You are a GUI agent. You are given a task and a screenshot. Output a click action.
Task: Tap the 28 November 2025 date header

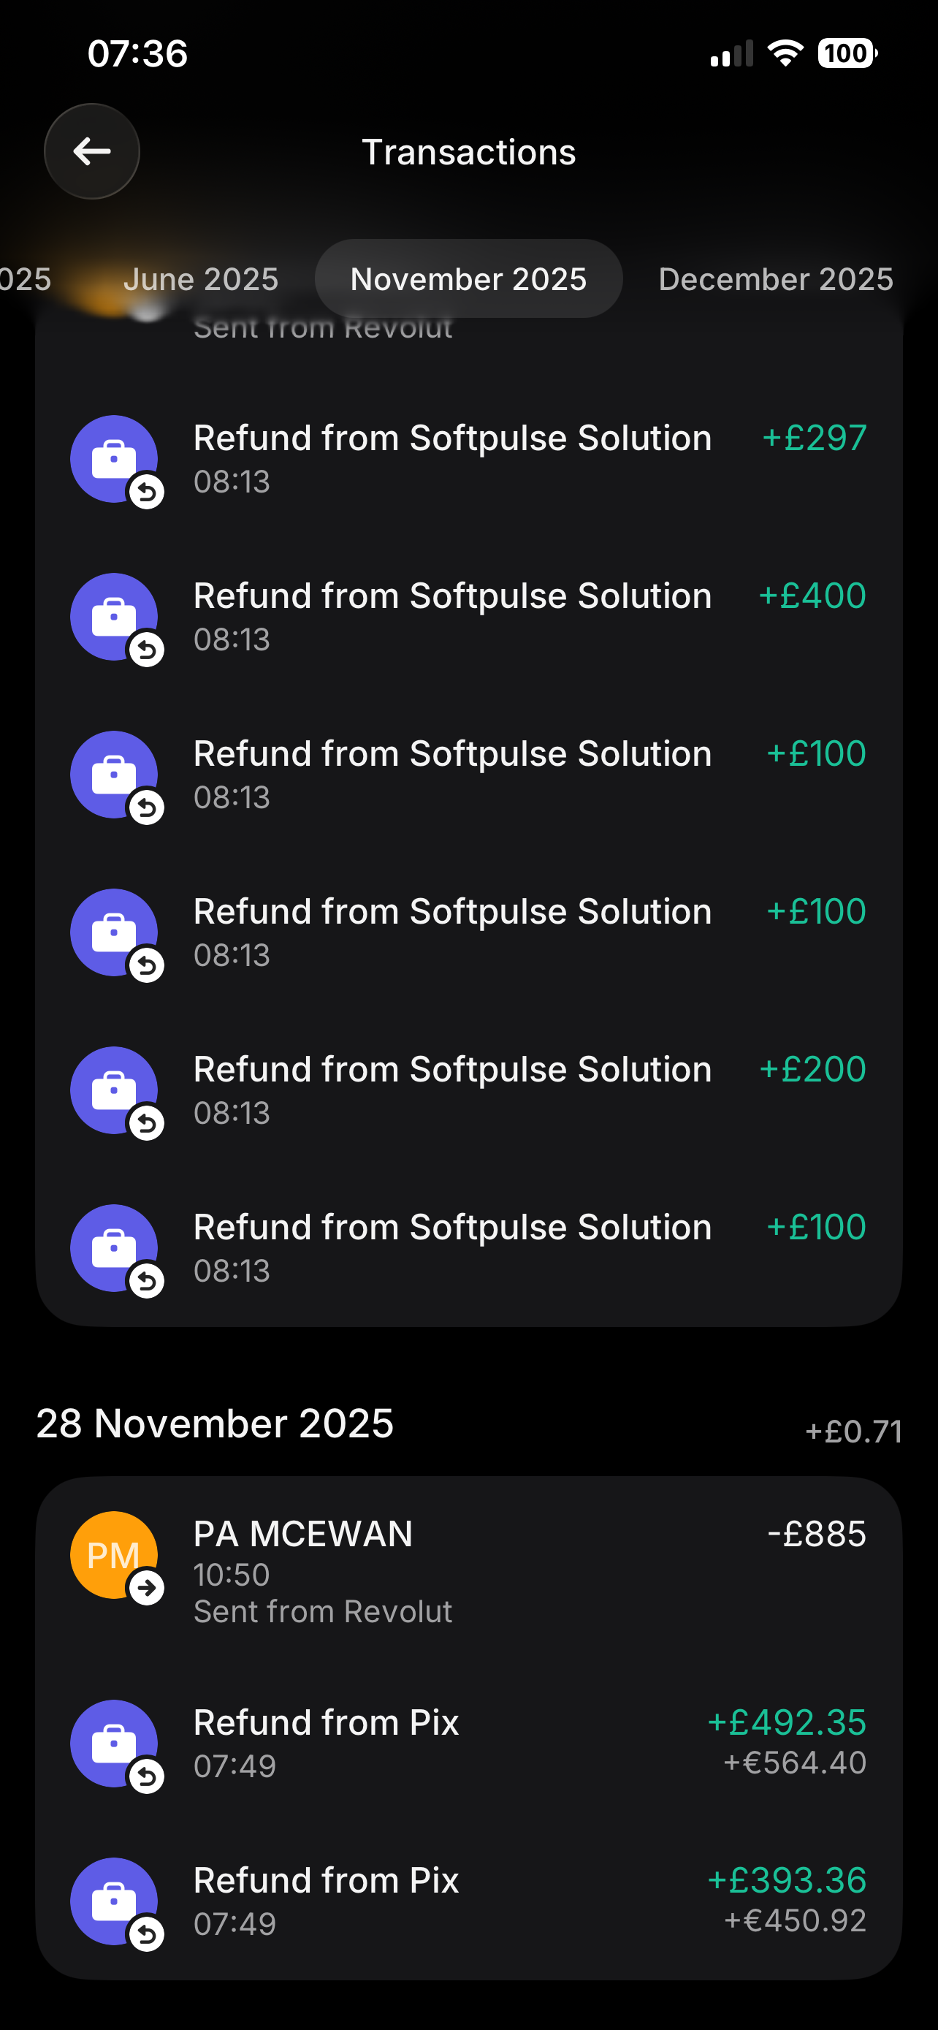pos(215,1423)
